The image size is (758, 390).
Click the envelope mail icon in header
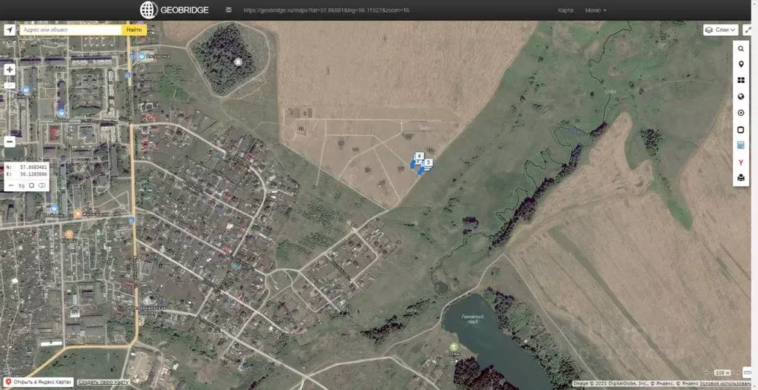click(227, 10)
